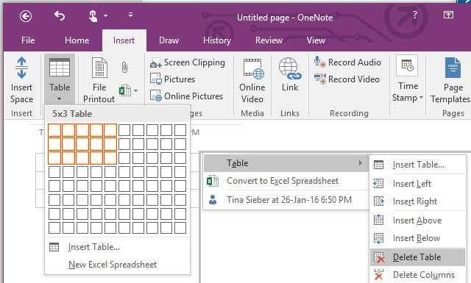471x283 pixels.
Task: Click the Table submenu arrow
Action: pyautogui.click(x=360, y=163)
